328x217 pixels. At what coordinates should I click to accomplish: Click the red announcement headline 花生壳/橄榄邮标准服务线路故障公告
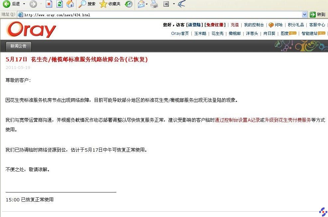[x=76, y=59]
